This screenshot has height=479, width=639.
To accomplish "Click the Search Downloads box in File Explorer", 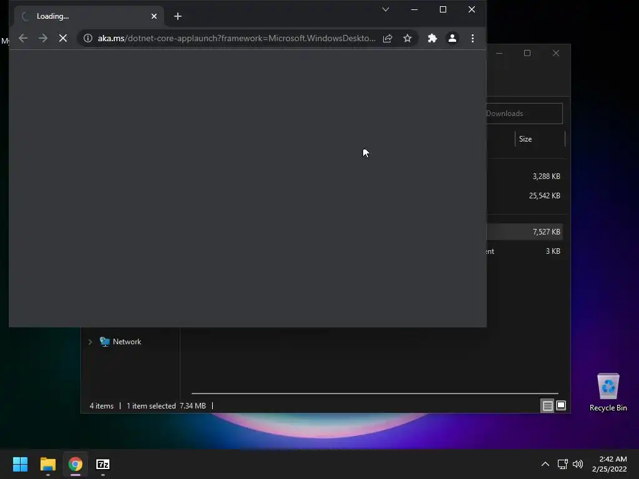I will (x=524, y=114).
